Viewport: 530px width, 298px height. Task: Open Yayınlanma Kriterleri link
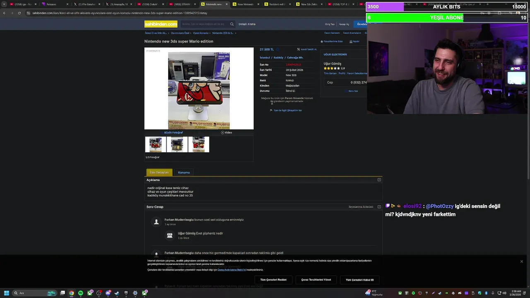361,207
